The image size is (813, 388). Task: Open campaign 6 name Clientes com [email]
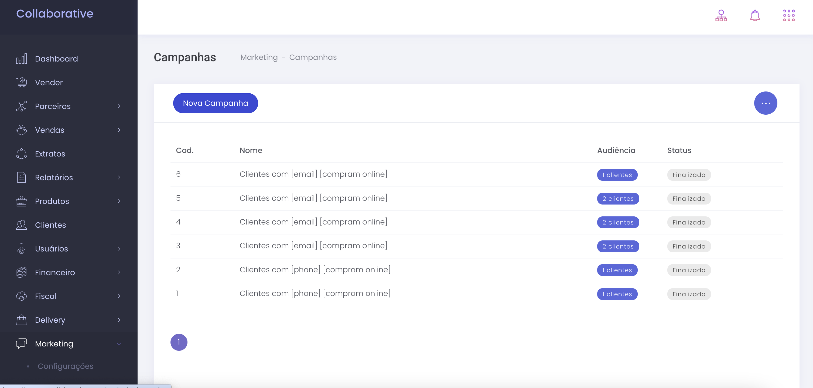coord(313,174)
